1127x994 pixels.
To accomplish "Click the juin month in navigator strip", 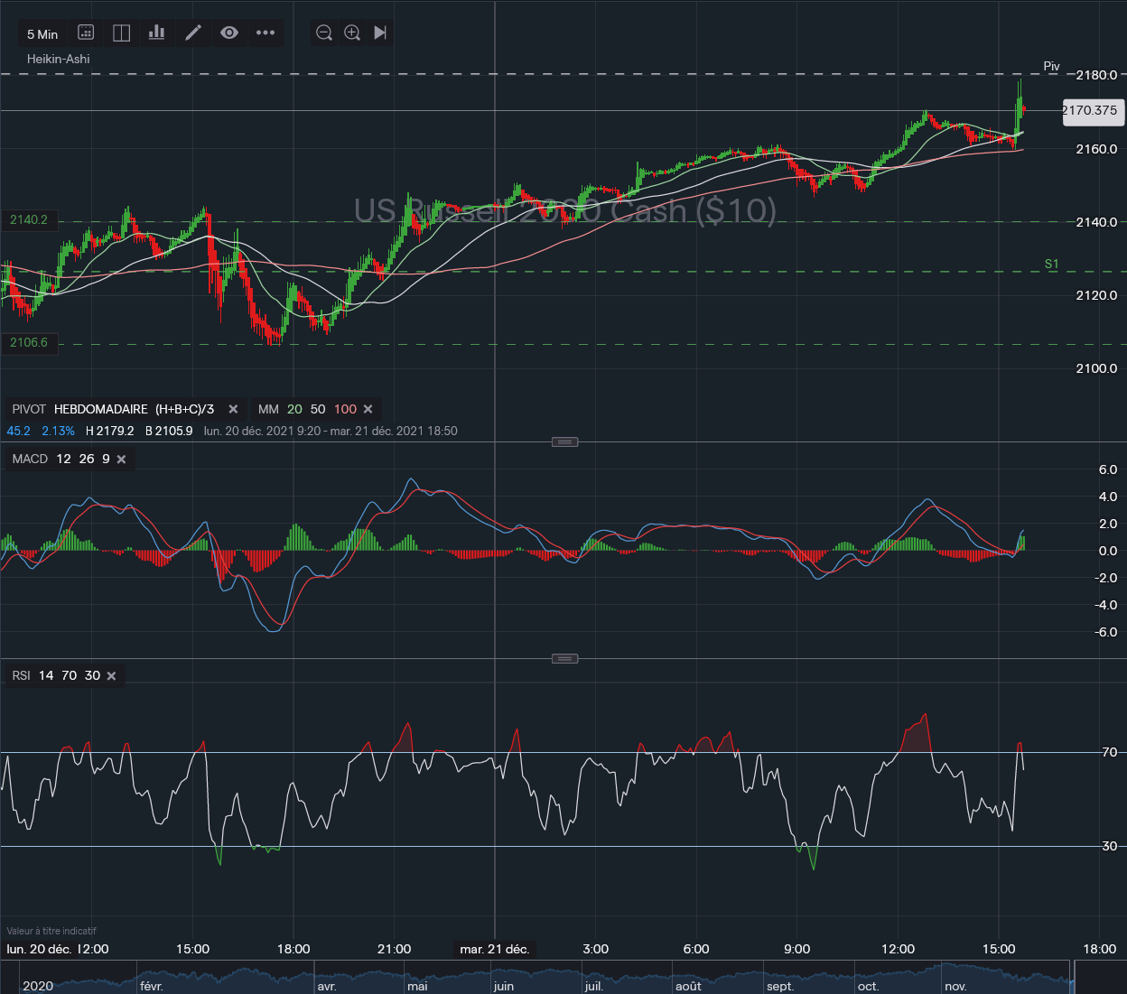I will [x=504, y=986].
